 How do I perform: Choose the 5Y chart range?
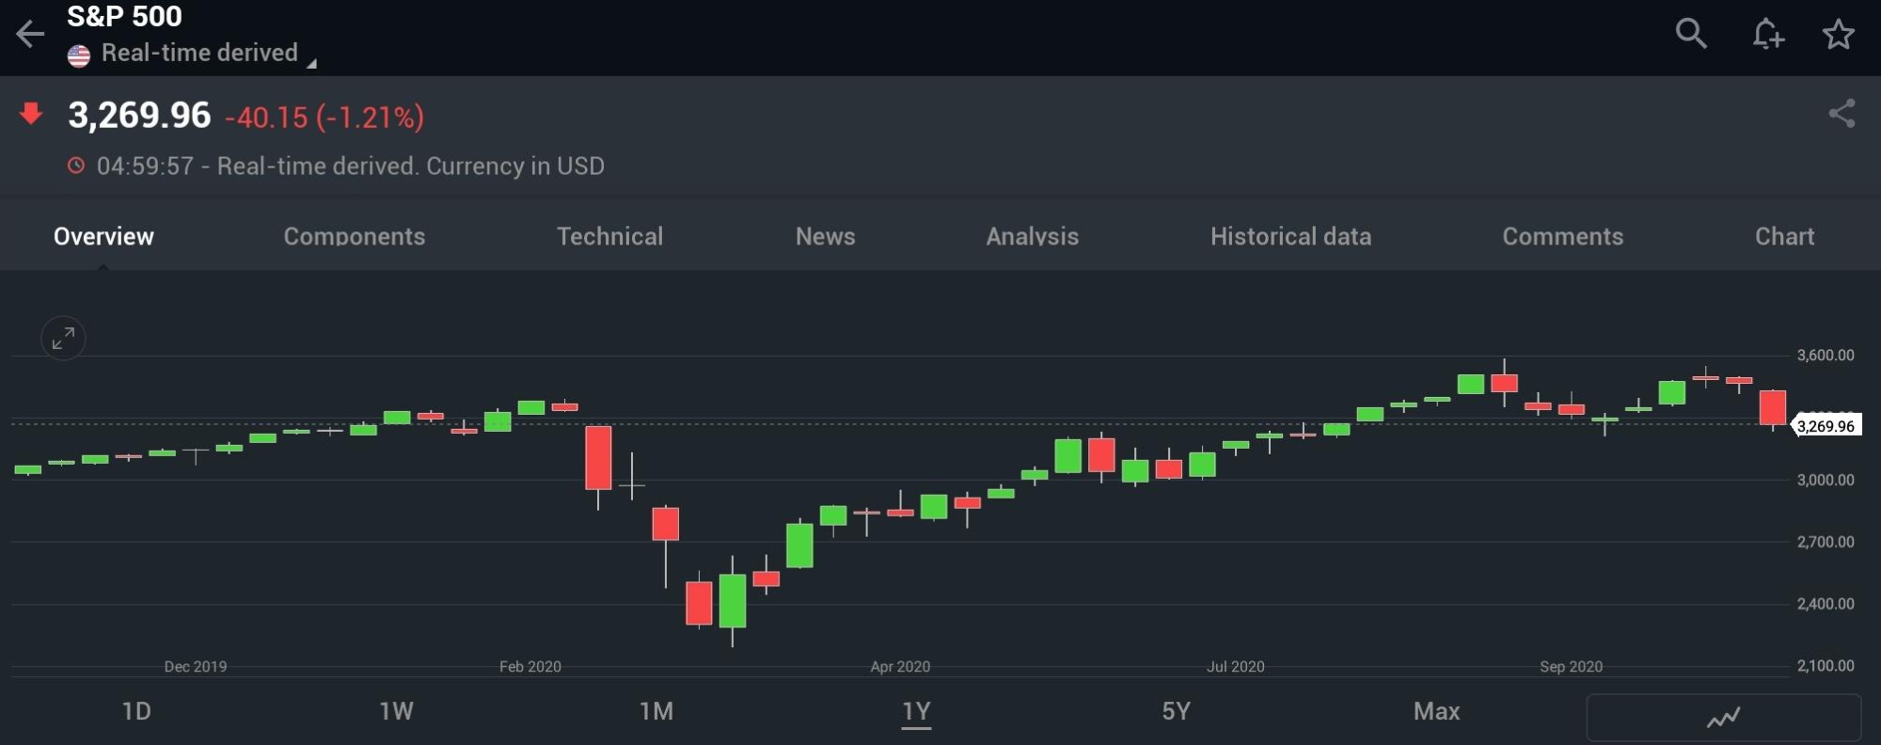click(1177, 711)
